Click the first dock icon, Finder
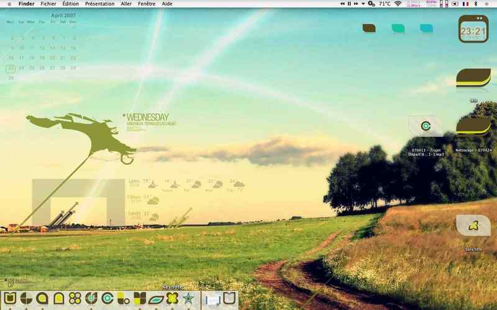497x310 pixels. point(10,298)
